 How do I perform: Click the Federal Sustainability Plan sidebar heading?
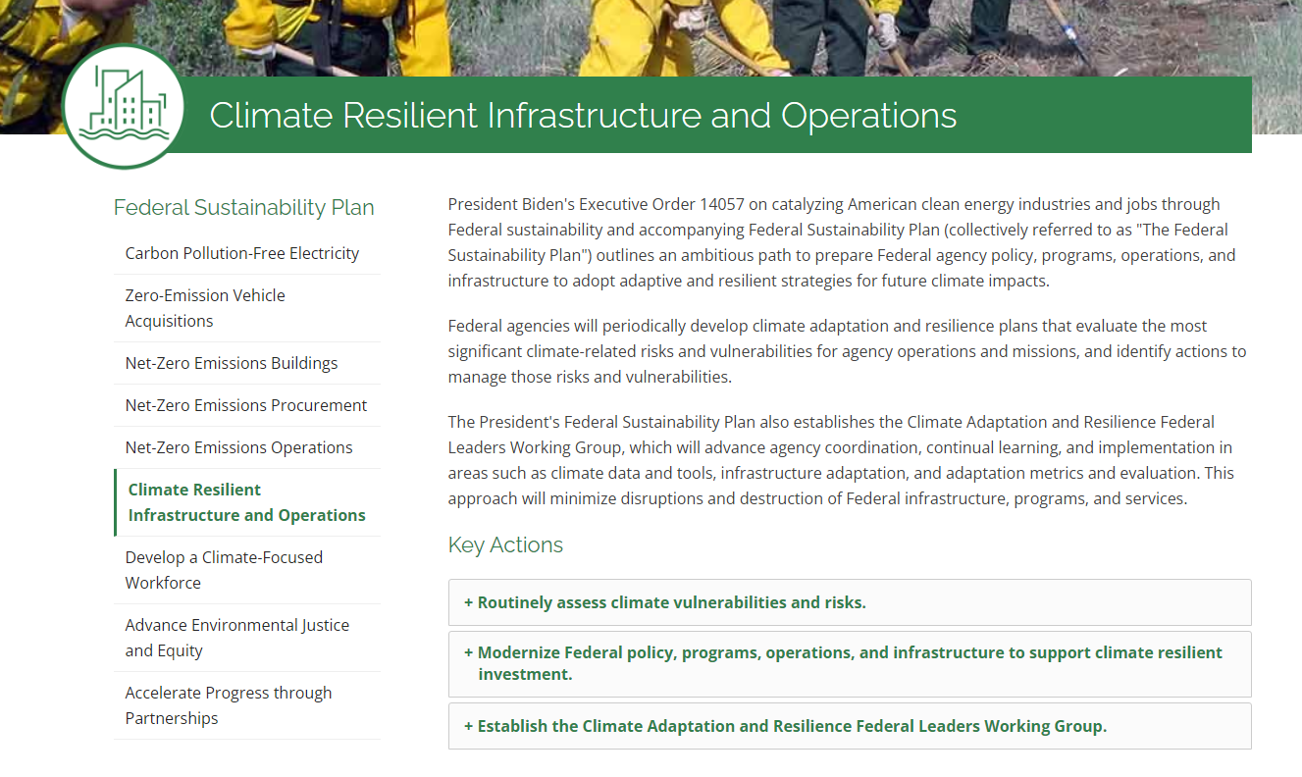point(244,208)
